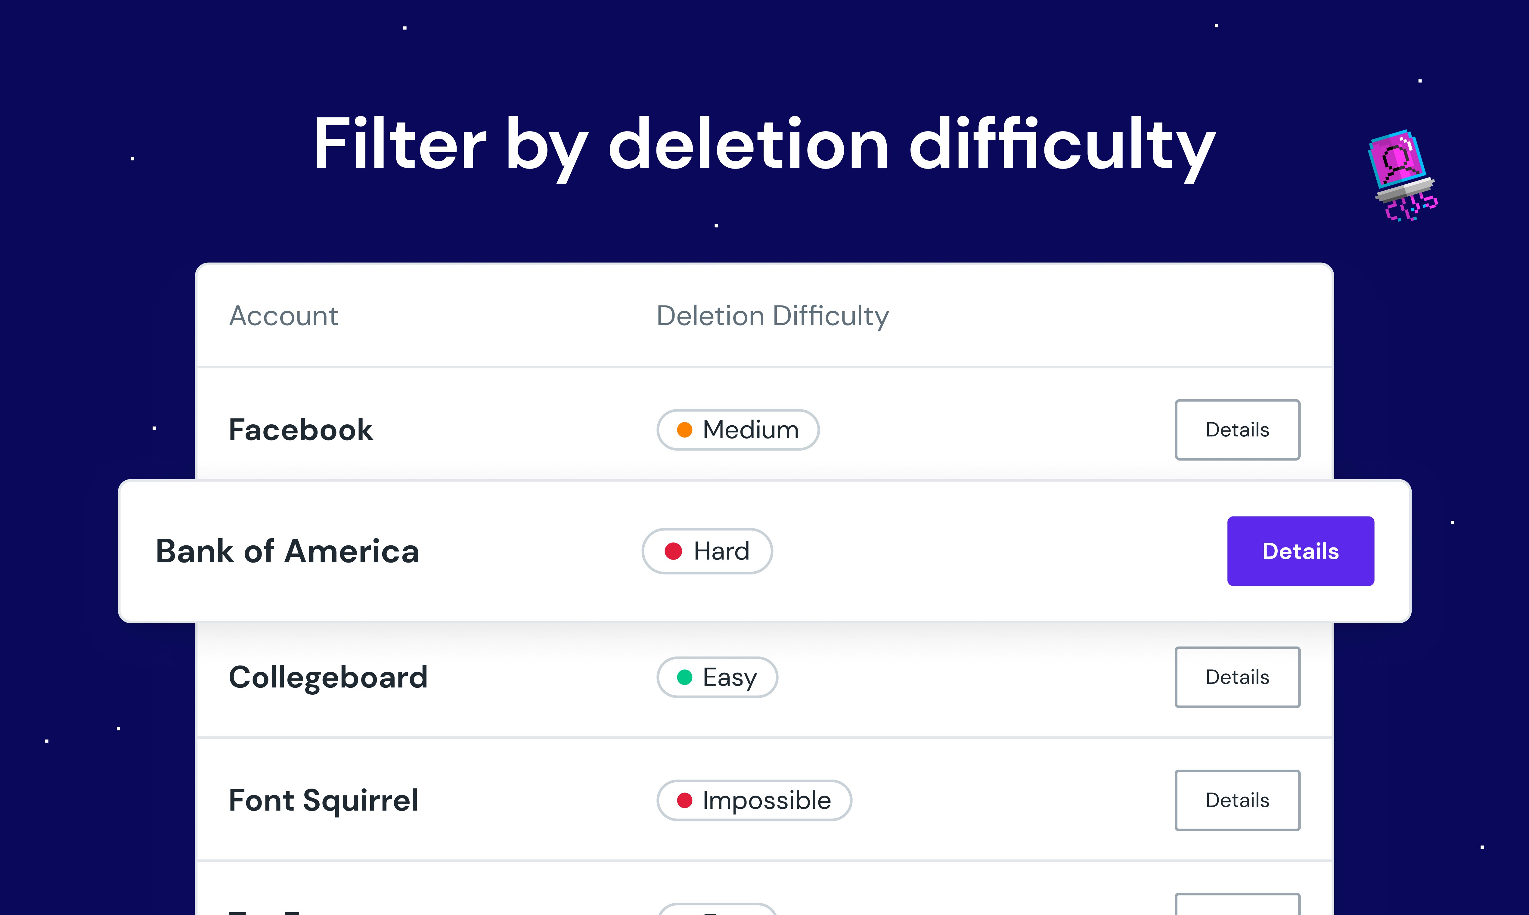The image size is (1529, 915).
Task: Sort by the Account column header
Action: 284,316
